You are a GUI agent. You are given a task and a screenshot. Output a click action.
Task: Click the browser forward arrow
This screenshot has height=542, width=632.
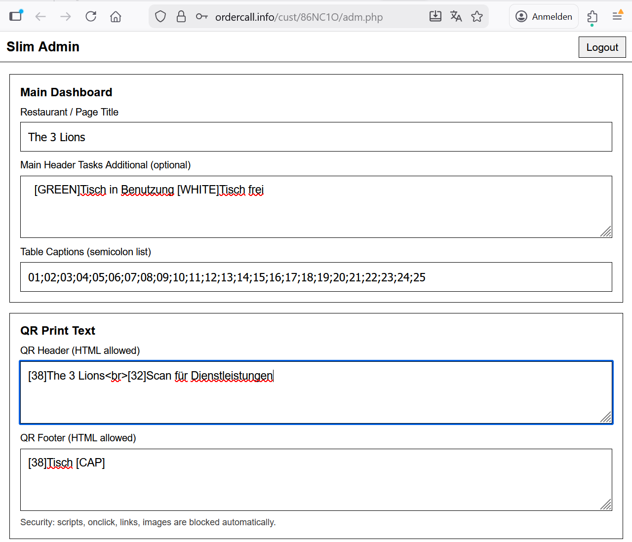click(66, 17)
